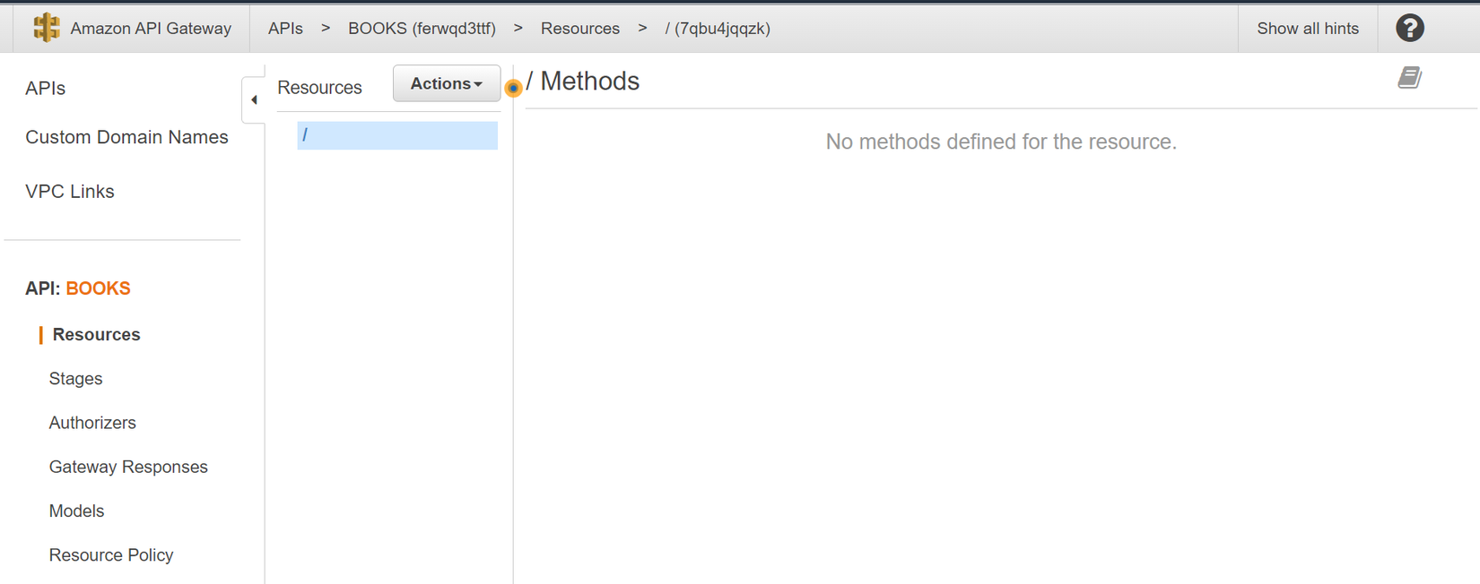Open BOOKS (ferwqd3ttf) breadcrumb link
The height and width of the screenshot is (584, 1480).
pyautogui.click(x=422, y=28)
